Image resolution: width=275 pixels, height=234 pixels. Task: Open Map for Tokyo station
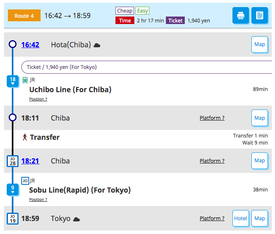260,218
